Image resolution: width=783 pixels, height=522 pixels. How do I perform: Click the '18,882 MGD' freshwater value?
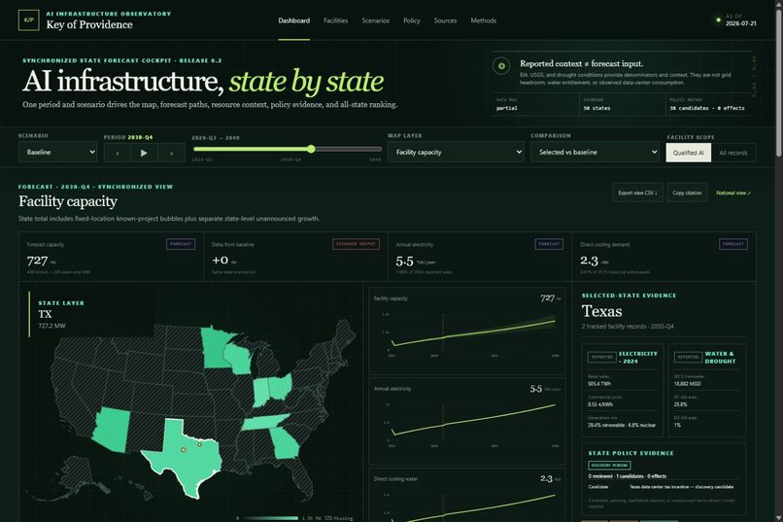coord(687,384)
